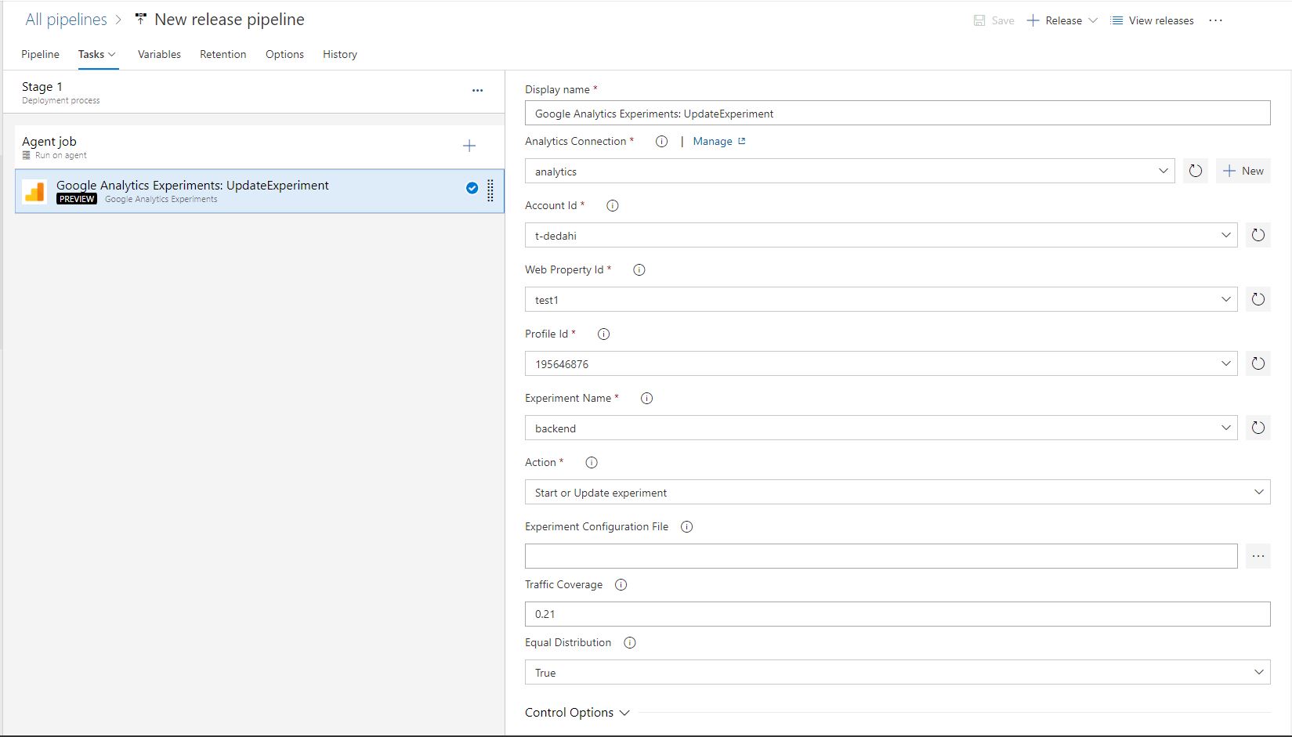Browse for Experiment Configuration File
Screen dimensions: 1292x737
(1258, 556)
